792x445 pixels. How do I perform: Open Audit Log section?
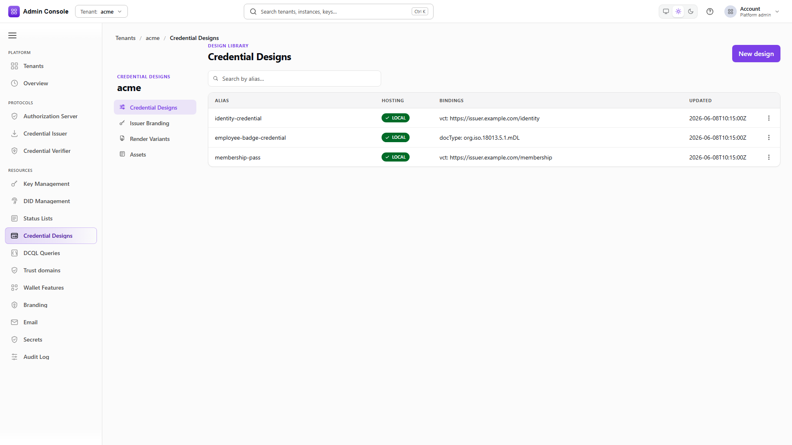click(51, 357)
